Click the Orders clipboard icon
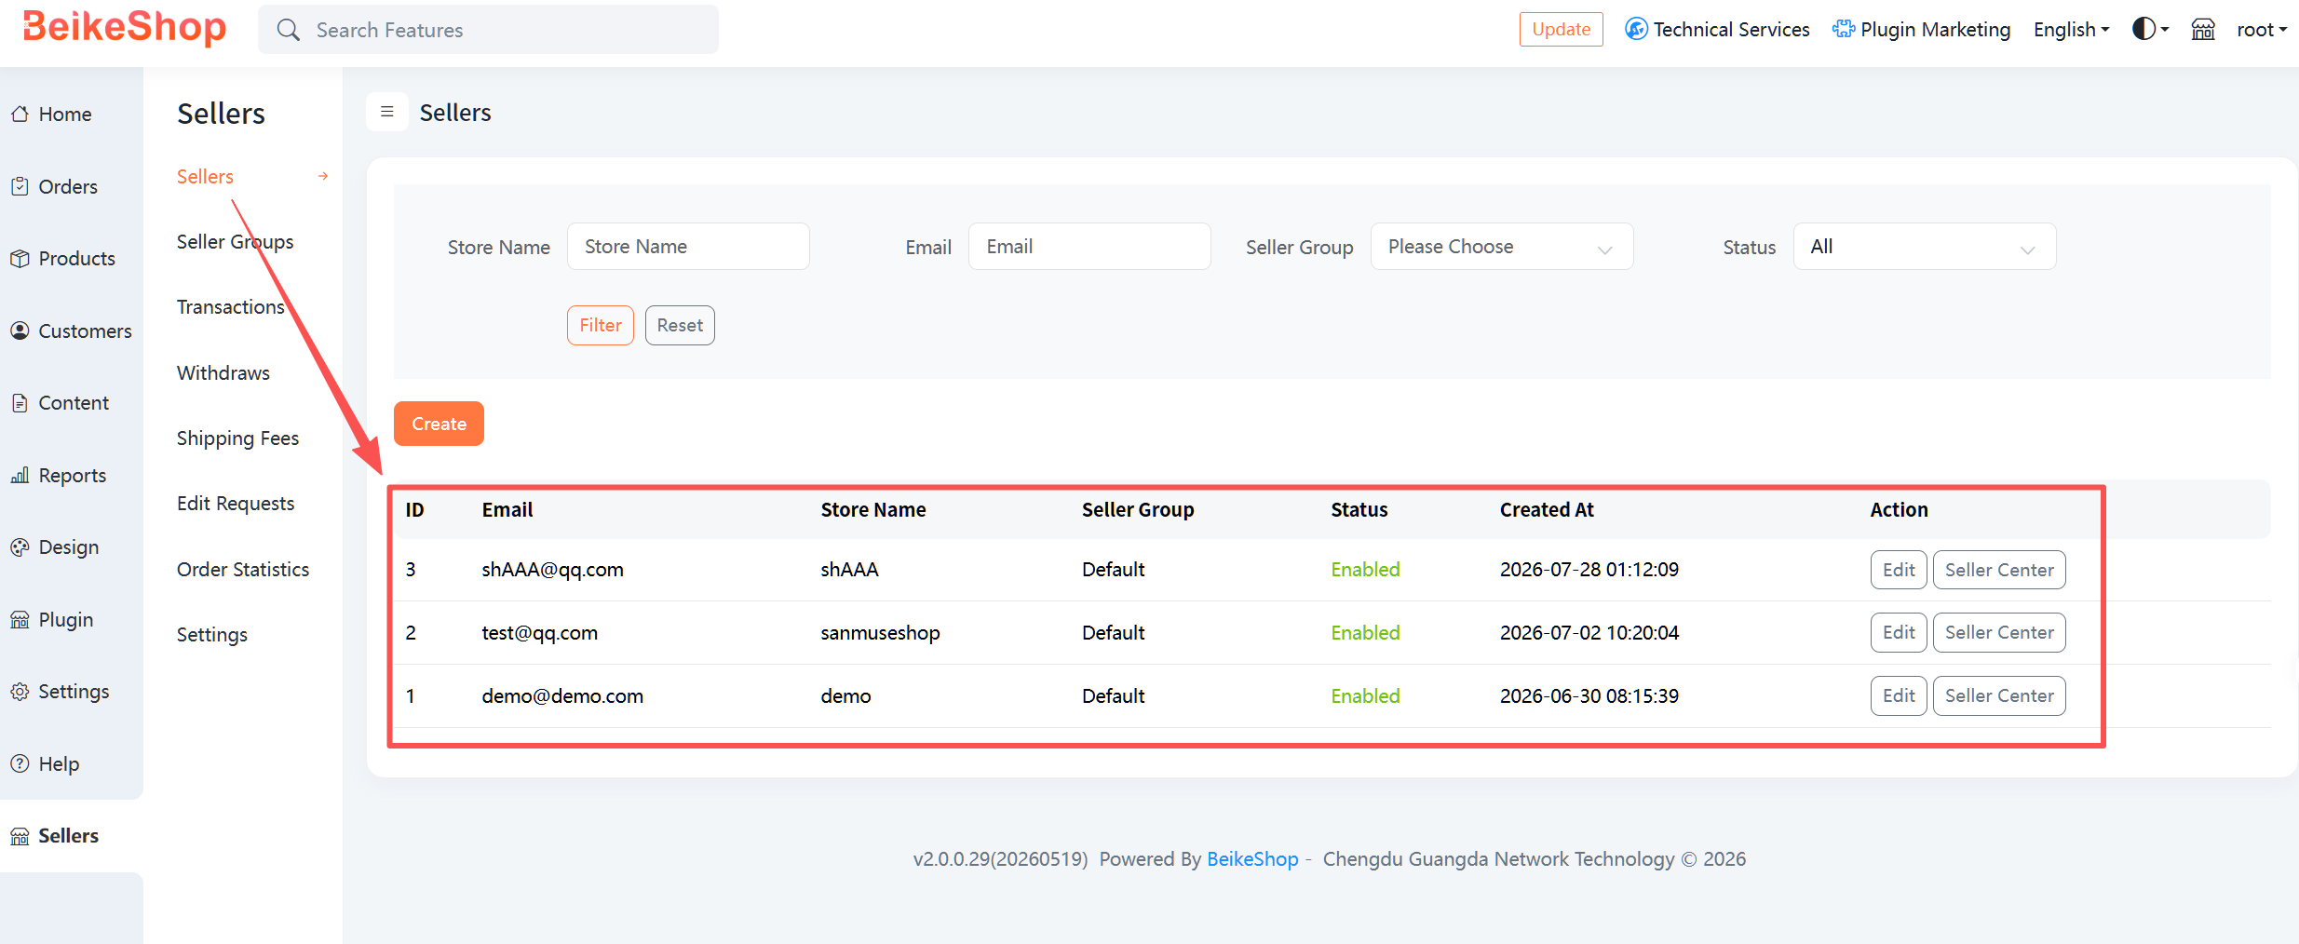The height and width of the screenshot is (944, 2299). [20, 186]
